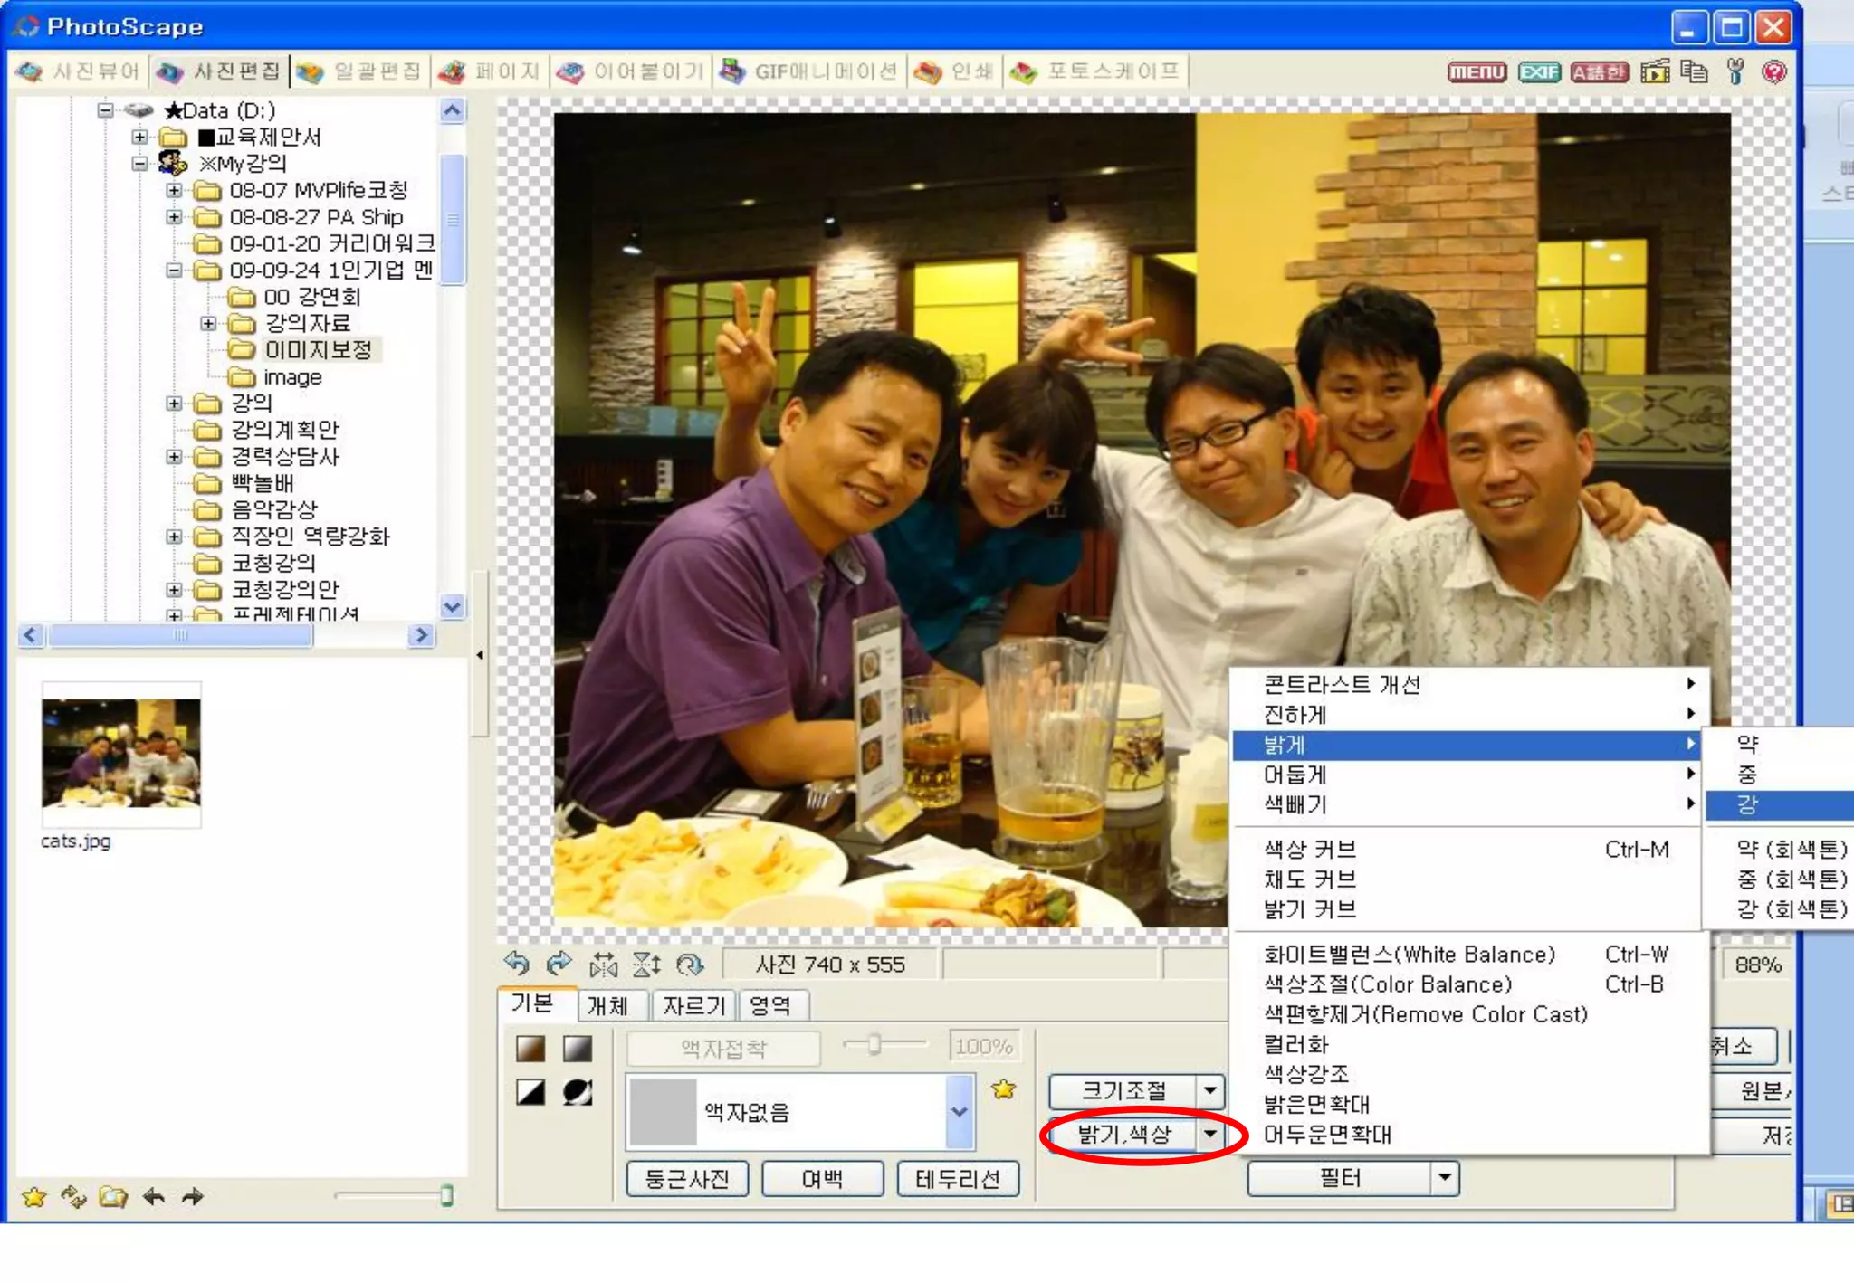Screen dimensions: 1854x1283
Task: Click the 둥근사진 button
Action: [687, 1178]
